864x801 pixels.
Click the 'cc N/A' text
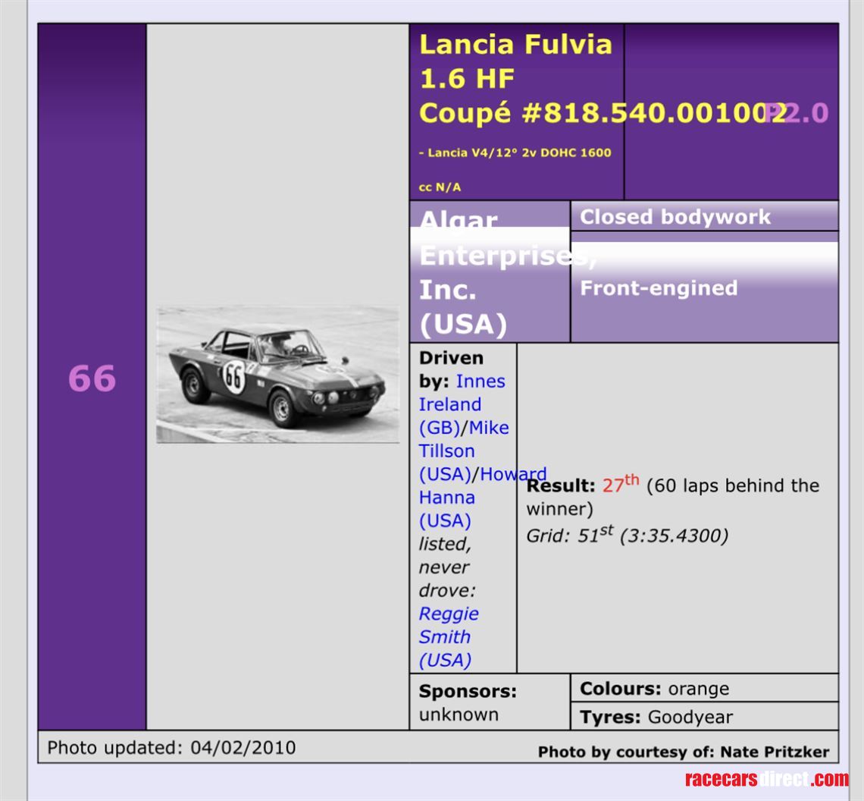click(x=440, y=187)
